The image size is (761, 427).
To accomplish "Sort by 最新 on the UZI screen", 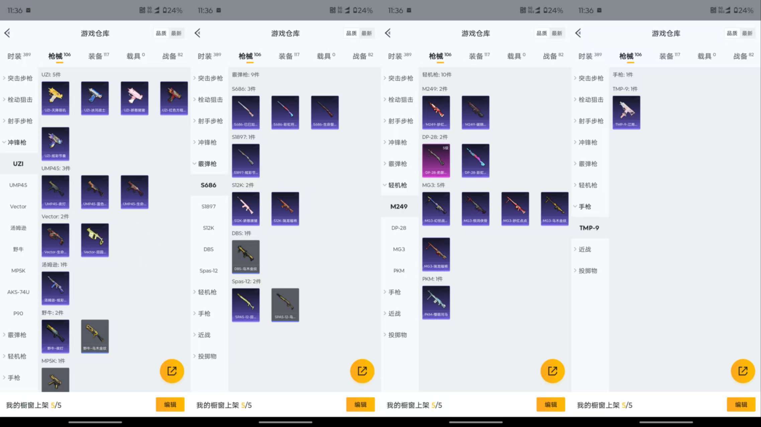I will pos(176,33).
